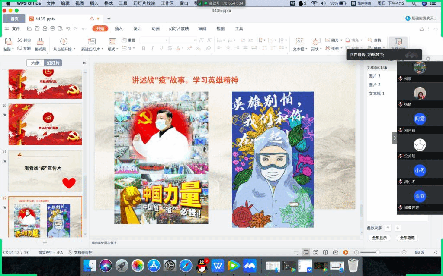
Task: Open the Review (审阅) ribbon tab
Action: (202, 28)
